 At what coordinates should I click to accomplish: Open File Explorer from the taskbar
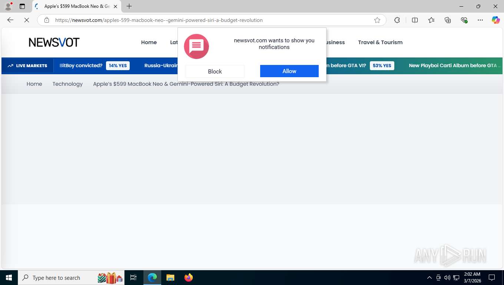170,278
